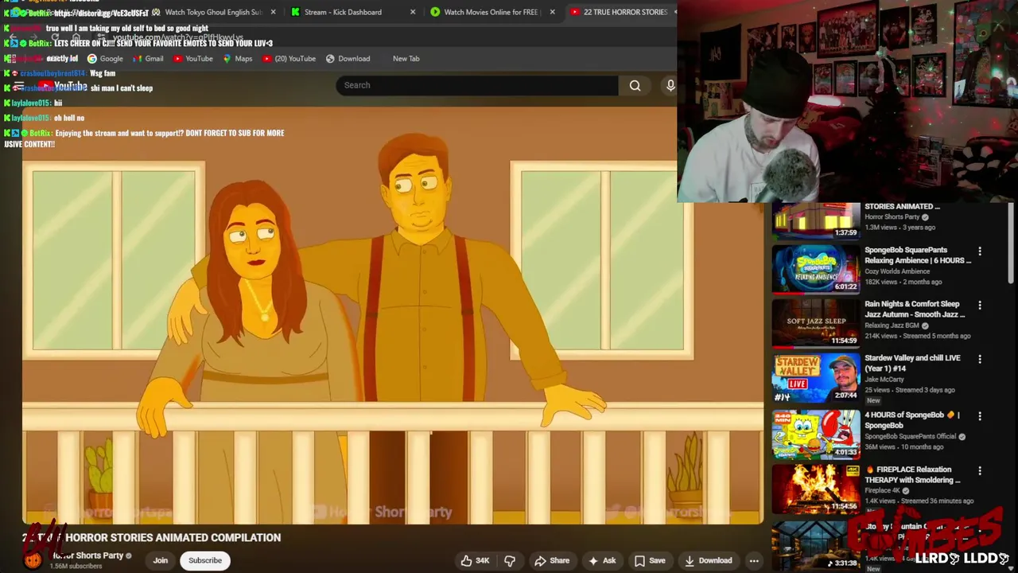Screen dimensions: 1018x573
Task: Open the 3:31:38 mountain cabin thumbnail
Action: [x=816, y=544]
